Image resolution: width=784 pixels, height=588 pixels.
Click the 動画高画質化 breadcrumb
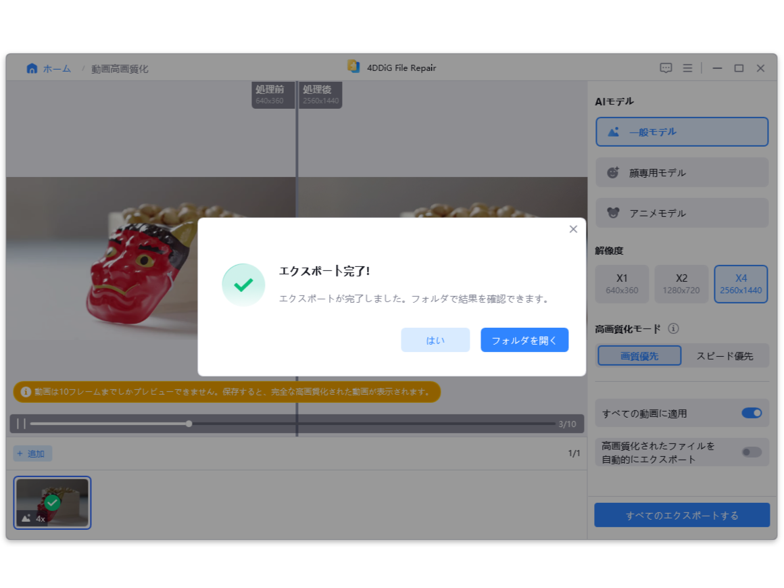[x=120, y=69]
